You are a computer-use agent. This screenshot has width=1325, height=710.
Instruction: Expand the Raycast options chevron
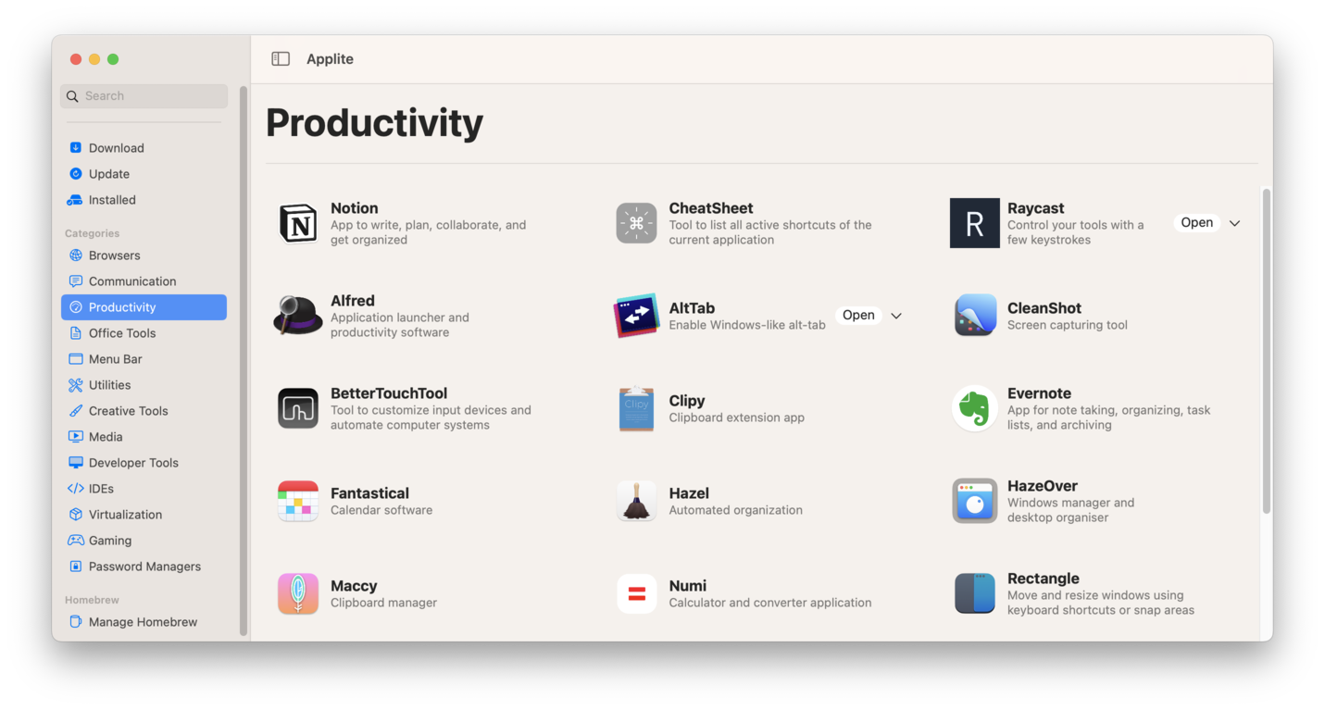click(1234, 222)
